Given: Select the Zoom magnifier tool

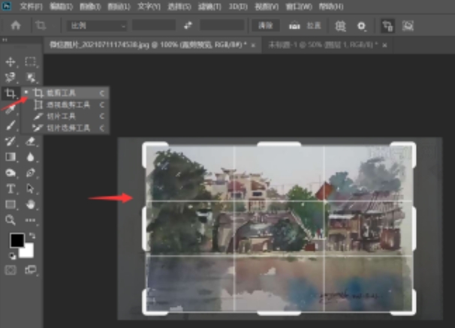Looking at the screenshot, I should click(x=11, y=220).
